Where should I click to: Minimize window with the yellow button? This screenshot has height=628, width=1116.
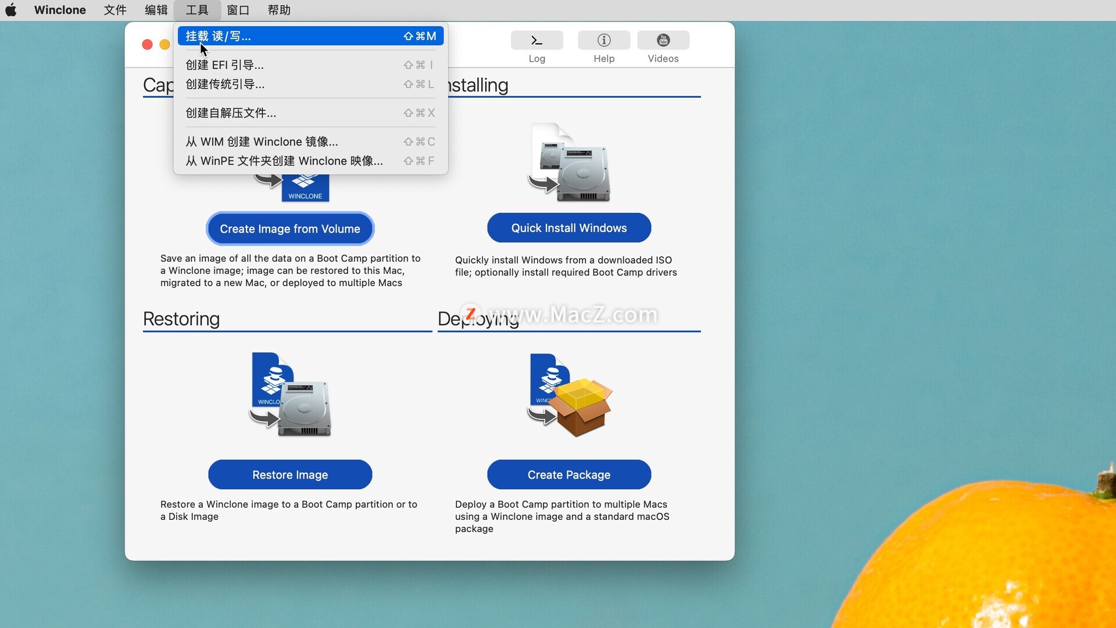(x=164, y=45)
